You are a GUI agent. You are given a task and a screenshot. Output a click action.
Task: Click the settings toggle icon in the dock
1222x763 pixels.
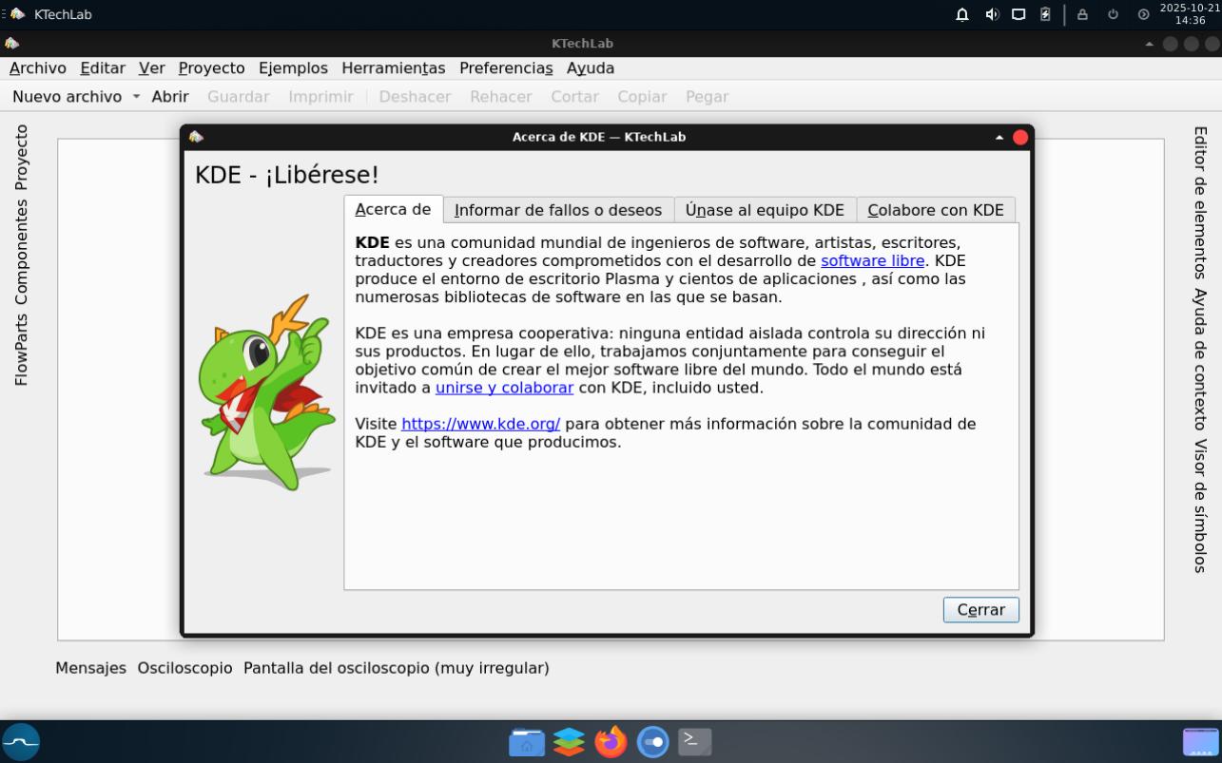pos(652,741)
